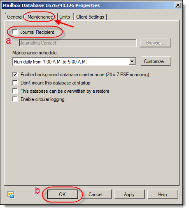Close the Mailbox Database Properties dialog

coord(178,5)
